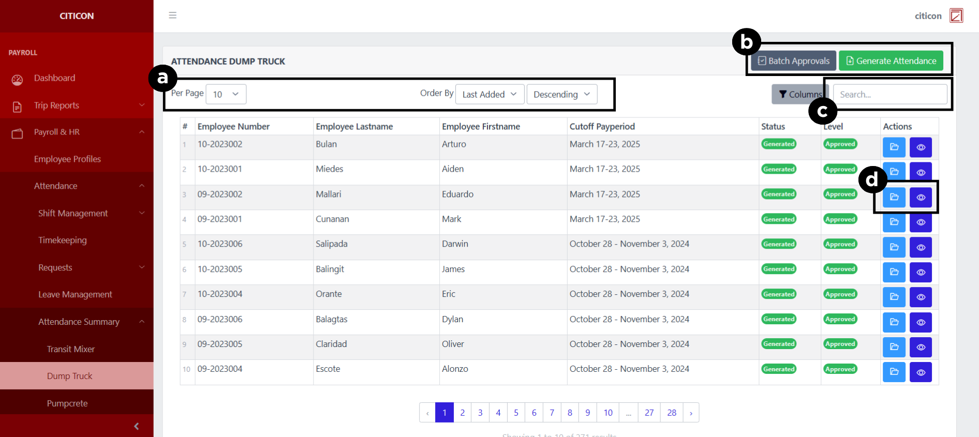This screenshot has height=437, width=979.
Task: Open folder action for employee Escote
Action: pos(894,372)
